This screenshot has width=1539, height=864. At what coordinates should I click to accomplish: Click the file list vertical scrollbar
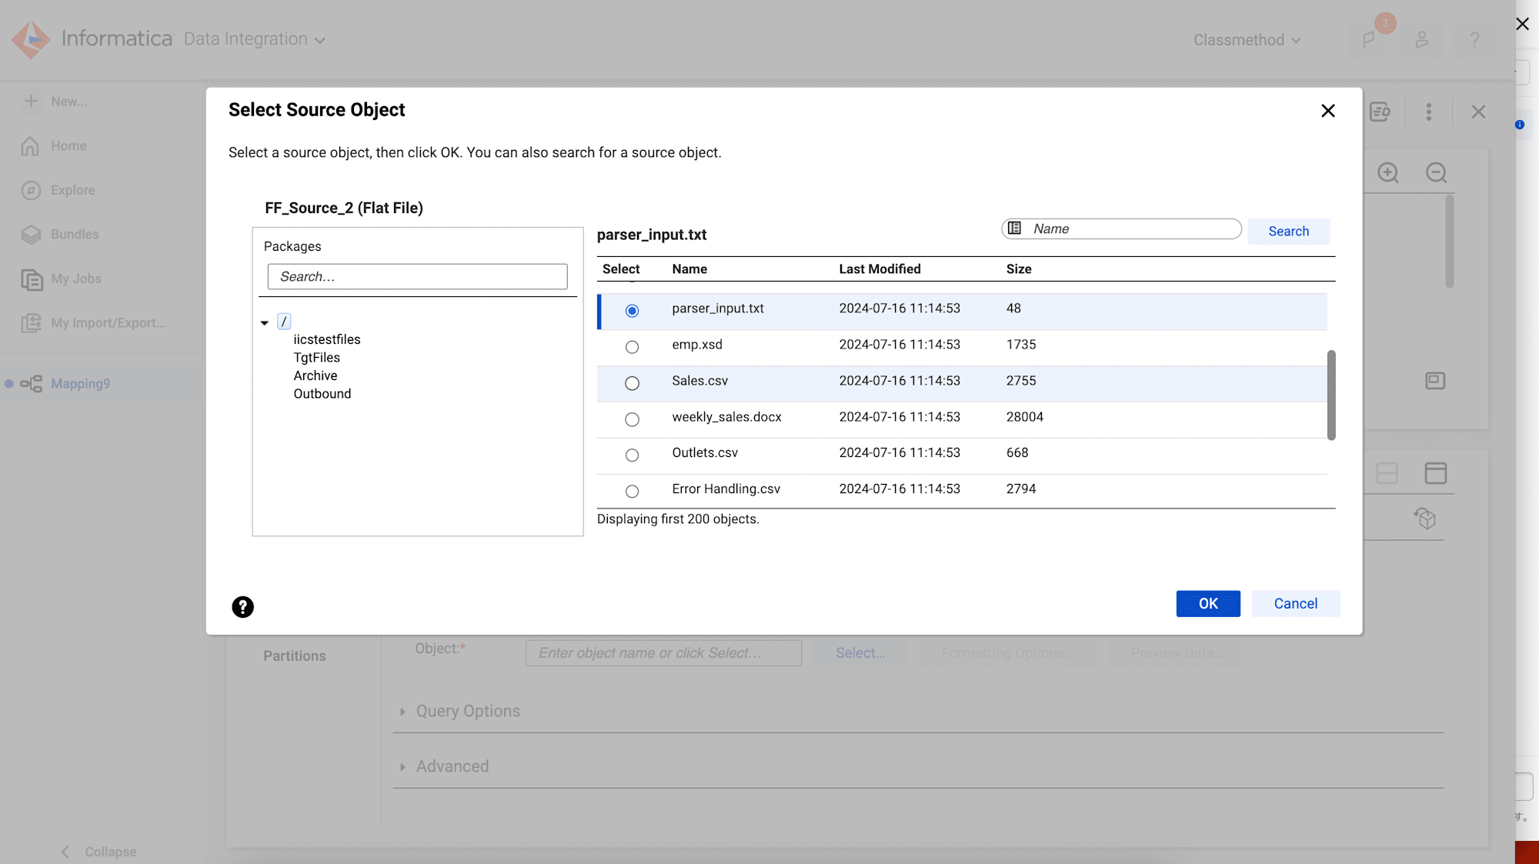(1330, 395)
